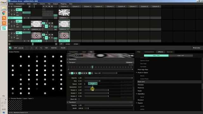The width and height of the screenshot is (203, 114).
Task: Trigger clip 12082014_4_1 thumbnail in Column 1
Action: tap(64, 35)
